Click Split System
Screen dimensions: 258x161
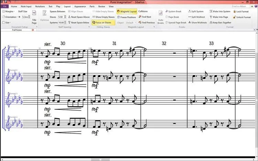196,11
